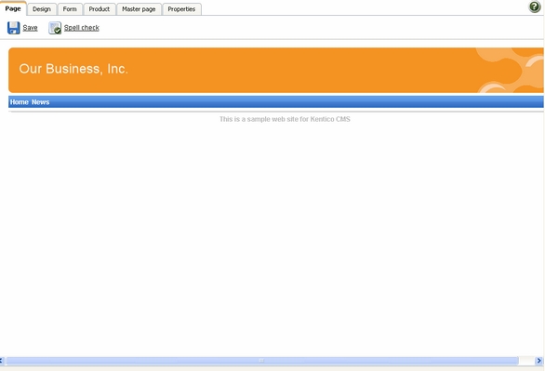Switch to the Design tab

[x=42, y=9]
